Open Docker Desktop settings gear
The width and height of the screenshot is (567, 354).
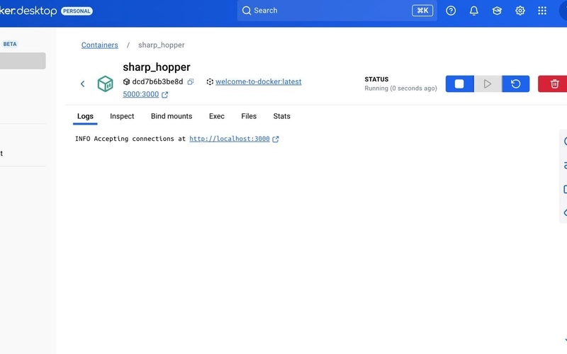pyautogui.click(x=520, y=11)
